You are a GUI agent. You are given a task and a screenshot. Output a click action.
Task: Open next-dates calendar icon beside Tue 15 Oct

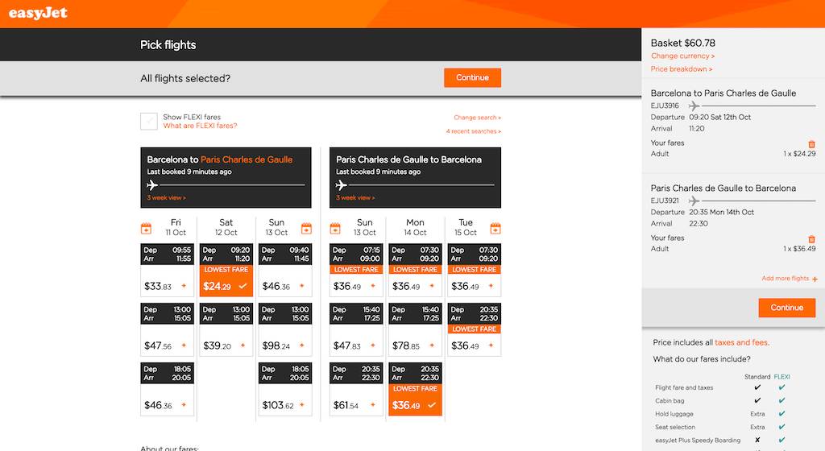coord(495,228)
